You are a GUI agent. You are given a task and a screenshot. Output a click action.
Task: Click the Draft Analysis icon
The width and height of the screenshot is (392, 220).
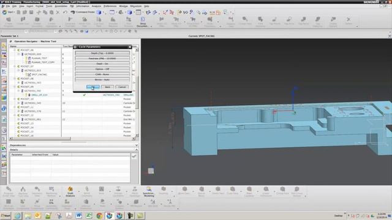70,191
